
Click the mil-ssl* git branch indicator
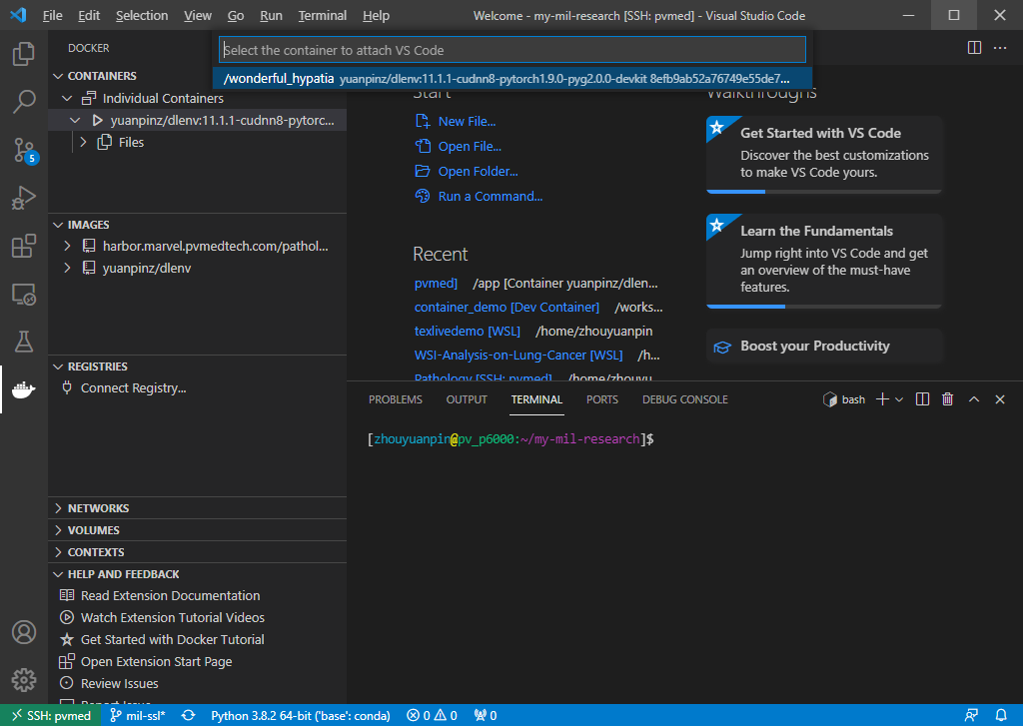(x=138, y=716)
